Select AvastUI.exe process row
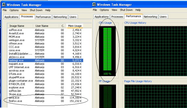The height and width of the screenshot is (108, 187). point(46,33)
